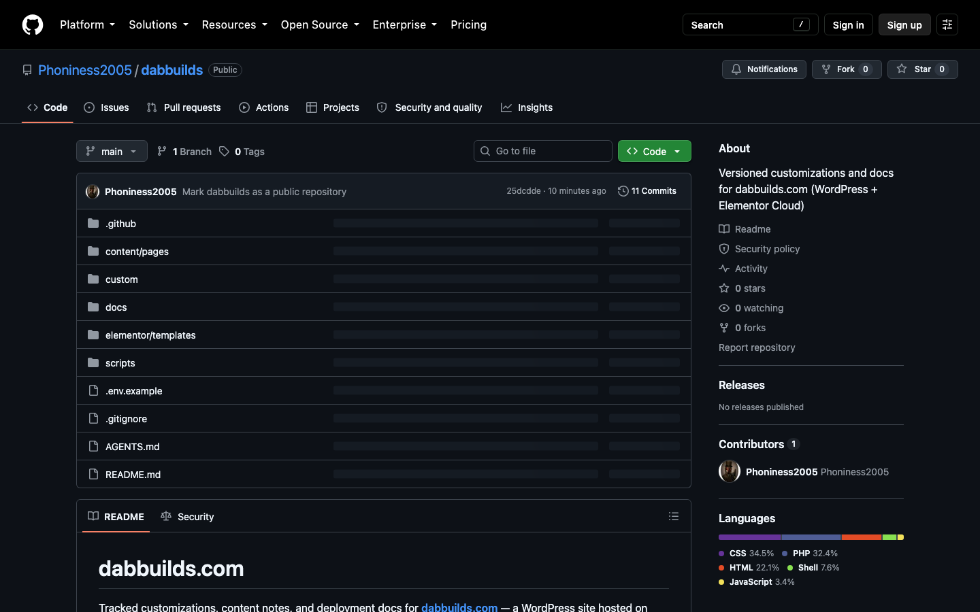Switch to the Projects tab
980x612 pixels.
(333, 107)
